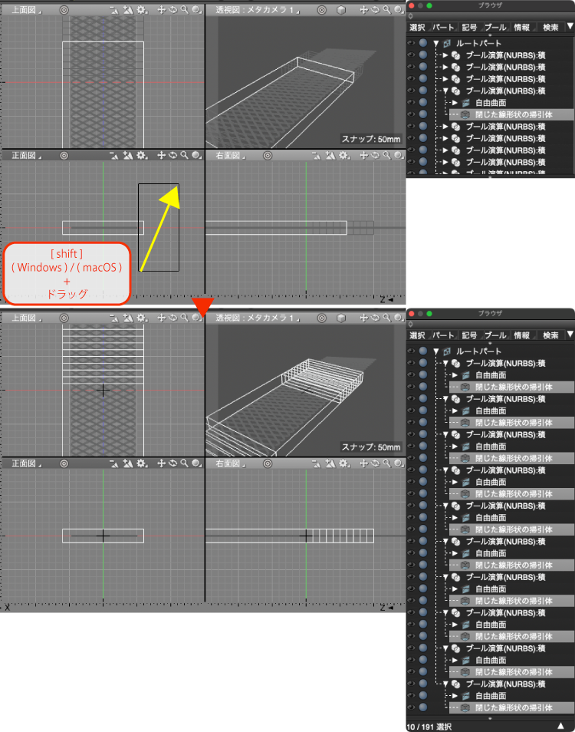Click the cube display-mode icon in upper 透視図 header
575x732 pixels.
tap(341, 10)
